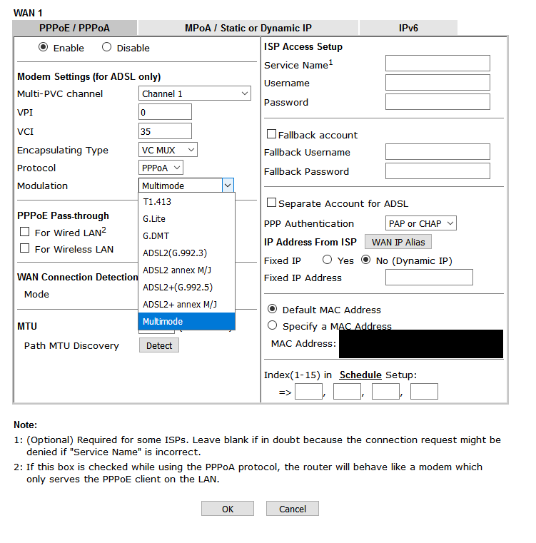Select Default MAC Address radio button
Screen dimensions: 536x543
point(273,308)
